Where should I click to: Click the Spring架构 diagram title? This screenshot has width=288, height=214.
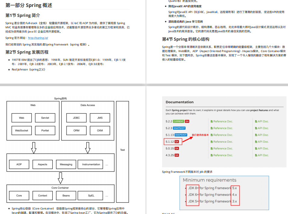[x=61, y=98]
